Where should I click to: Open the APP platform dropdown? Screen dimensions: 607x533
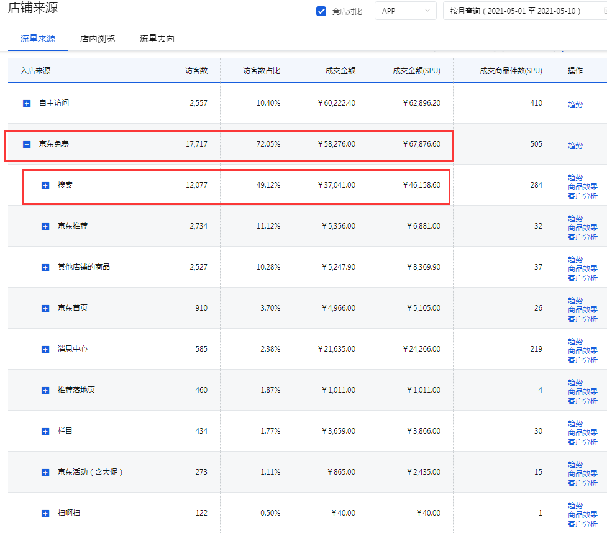[405, 11]
